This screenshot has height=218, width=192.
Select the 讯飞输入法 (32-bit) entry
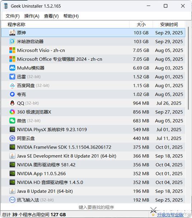click(x=35, y=200)
